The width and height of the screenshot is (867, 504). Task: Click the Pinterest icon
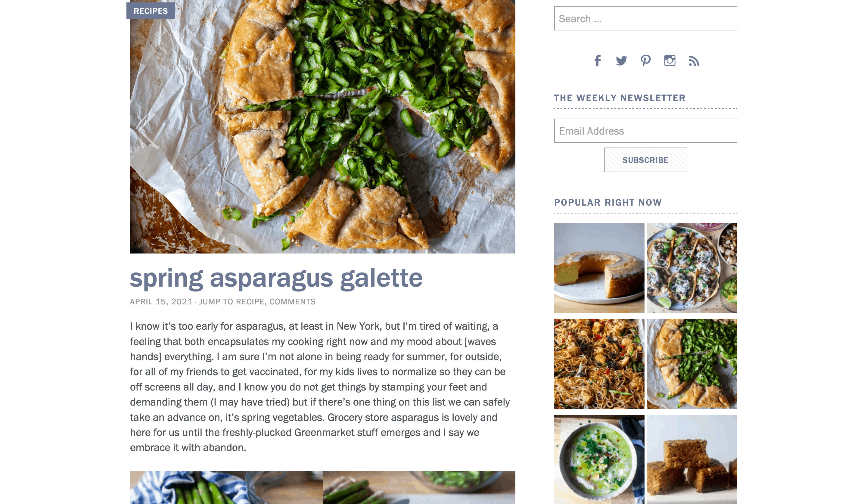click(645, 60)
